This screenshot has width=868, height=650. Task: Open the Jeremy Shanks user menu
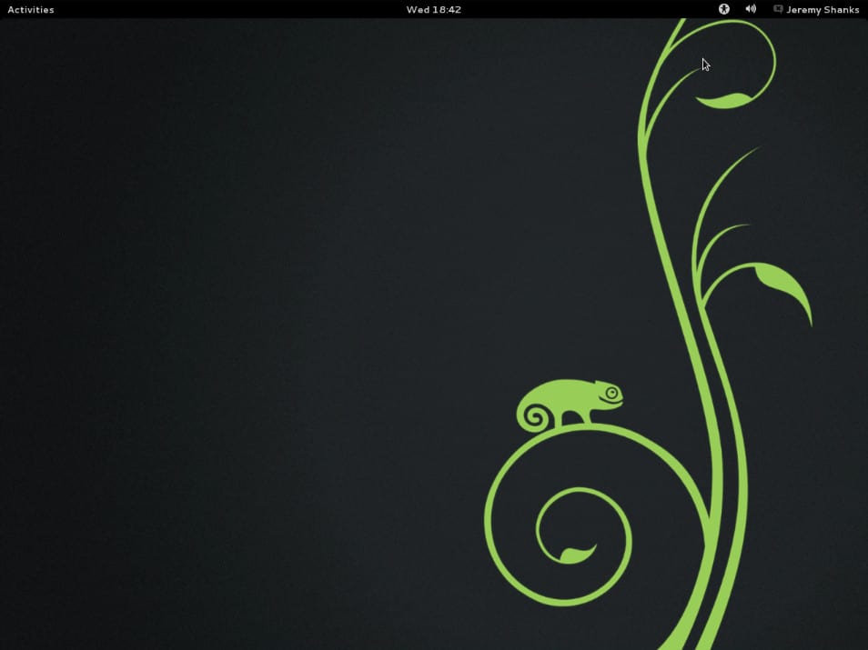click(823, 9)
